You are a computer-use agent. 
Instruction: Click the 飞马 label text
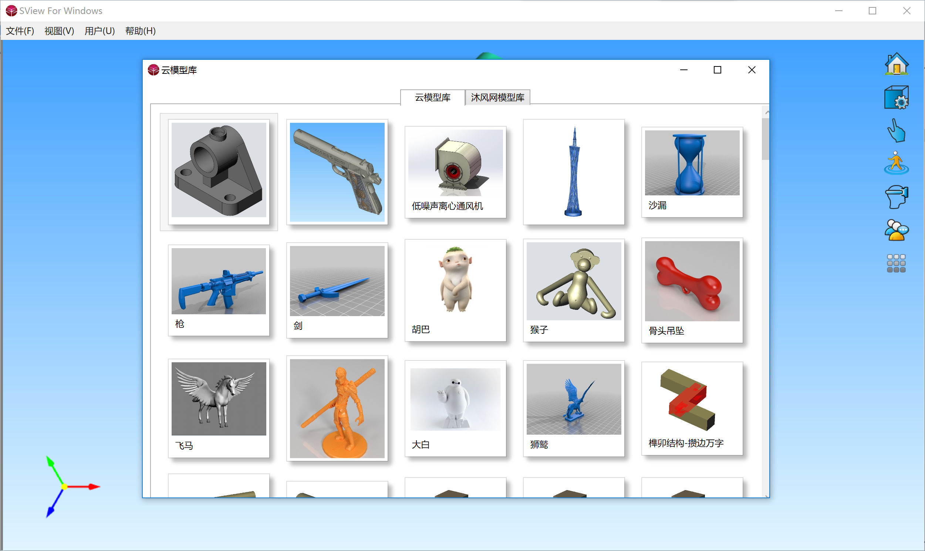click(x=184, y=445)
